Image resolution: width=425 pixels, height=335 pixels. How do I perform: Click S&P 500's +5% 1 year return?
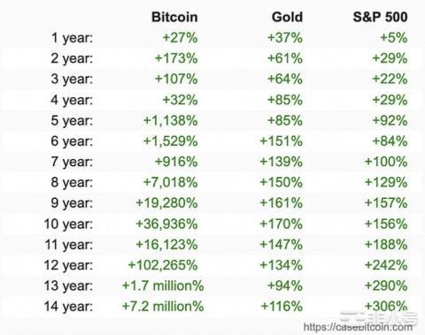point(394,38)
